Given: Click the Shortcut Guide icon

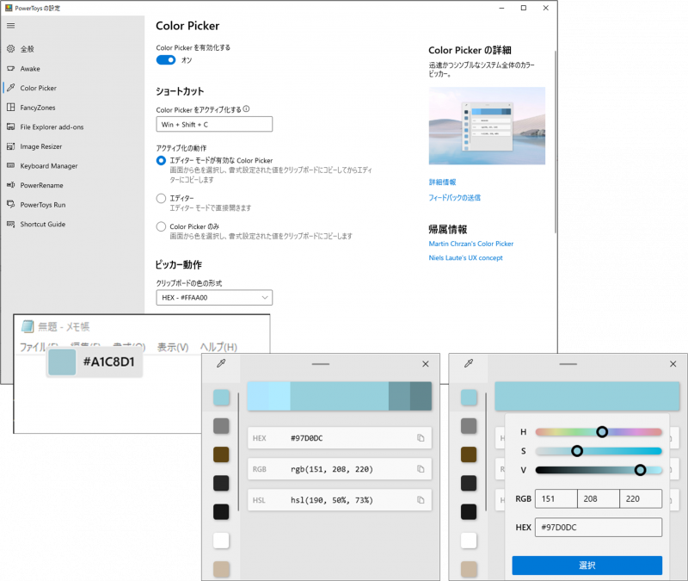Looking at the screenshot, I should 11,224.
